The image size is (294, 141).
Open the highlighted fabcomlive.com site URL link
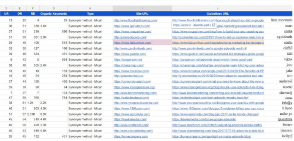(x=132, y=43)
